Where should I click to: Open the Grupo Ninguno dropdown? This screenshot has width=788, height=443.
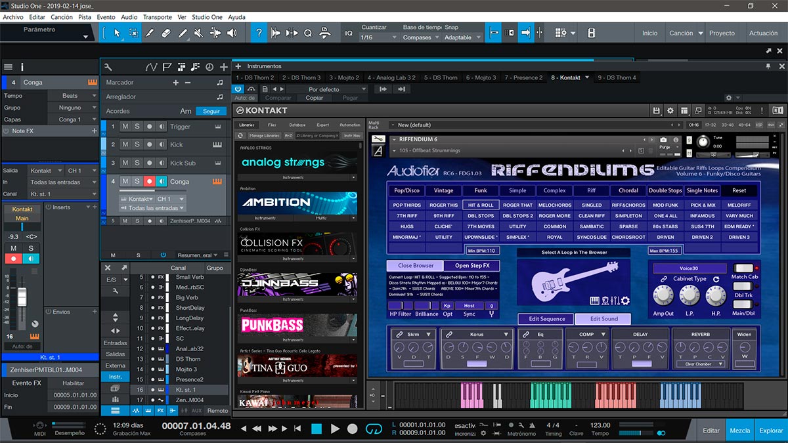click(x=73, y=108)
